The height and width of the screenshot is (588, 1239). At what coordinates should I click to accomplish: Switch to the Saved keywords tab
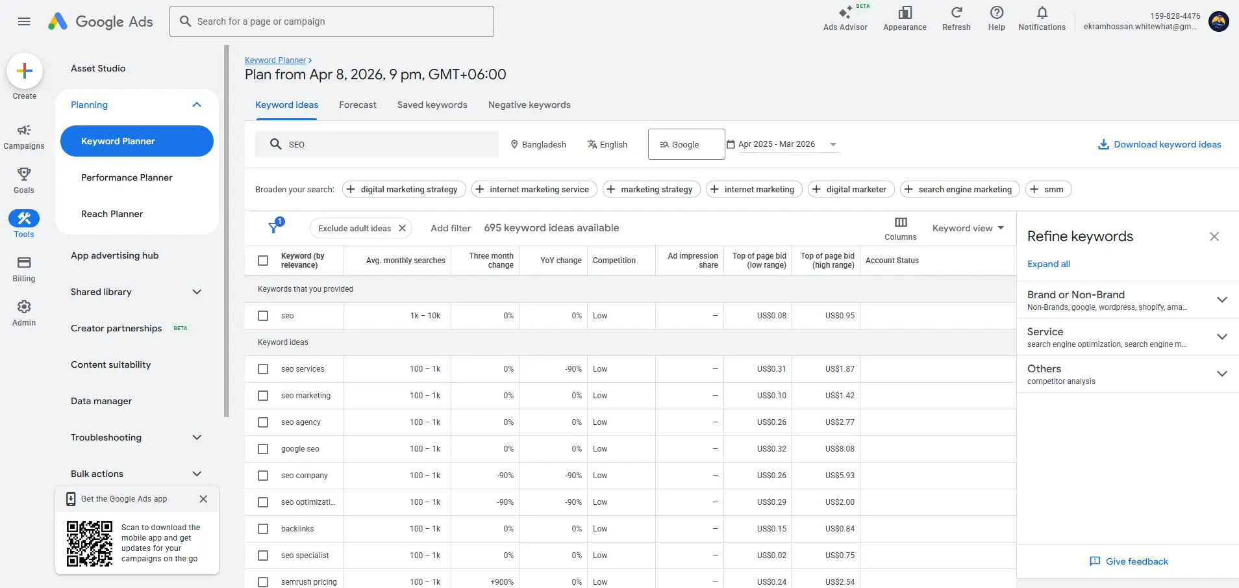pyautogui.click(x=432, y=105)
